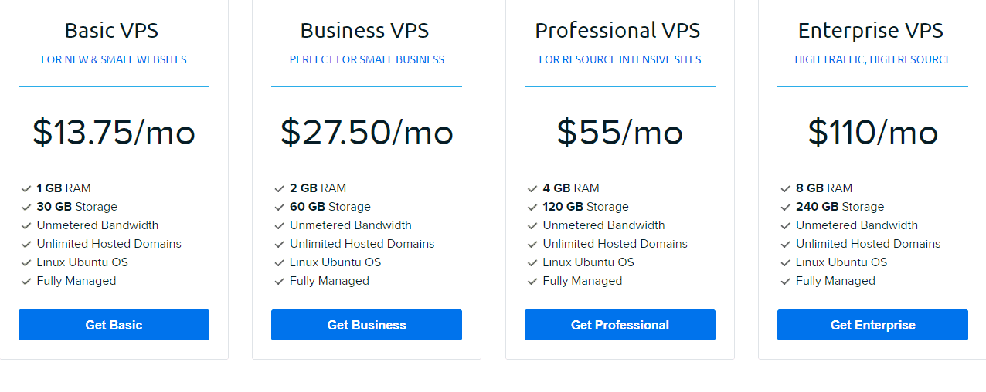
Task: Click checkmark beside 8 GB RAM
Action: tap(786, 188)
